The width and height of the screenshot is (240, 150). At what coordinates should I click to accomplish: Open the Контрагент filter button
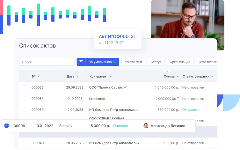(134, 62)
